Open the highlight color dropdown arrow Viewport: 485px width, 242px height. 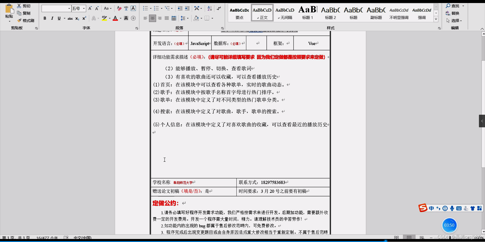(110, 18)
